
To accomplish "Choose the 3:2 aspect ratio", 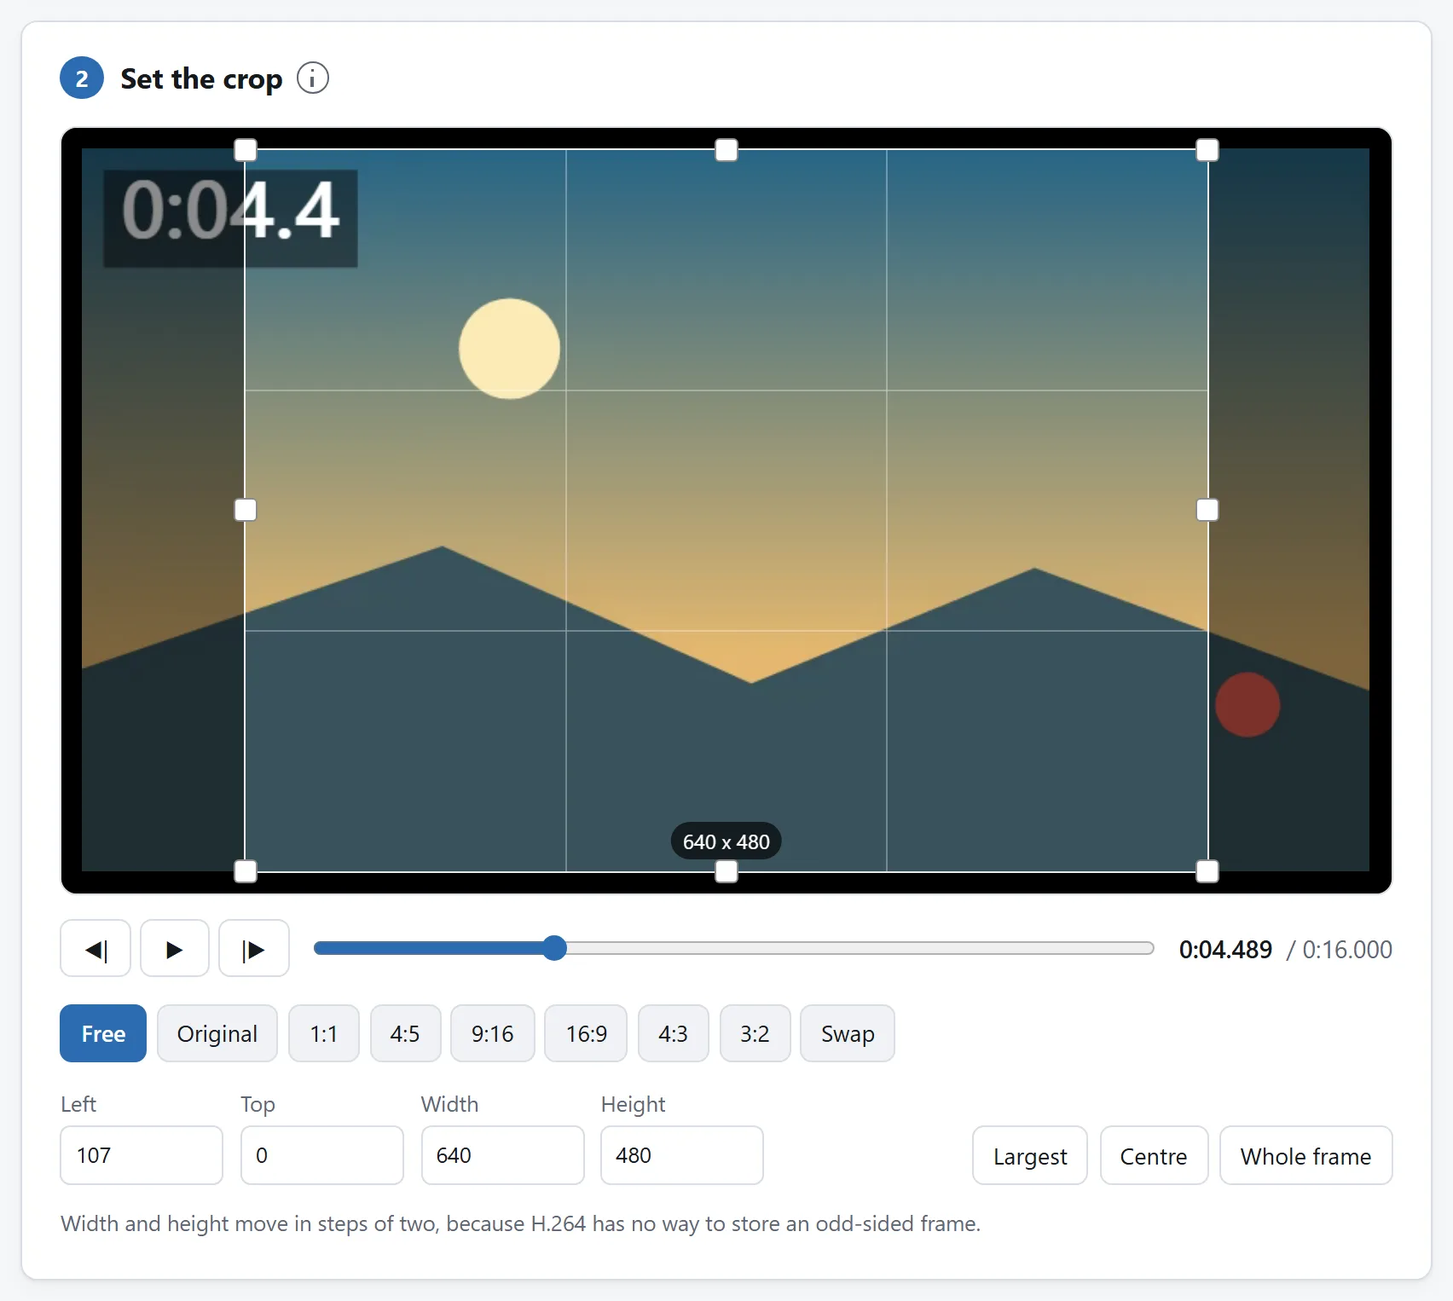I will point(755,1033).
